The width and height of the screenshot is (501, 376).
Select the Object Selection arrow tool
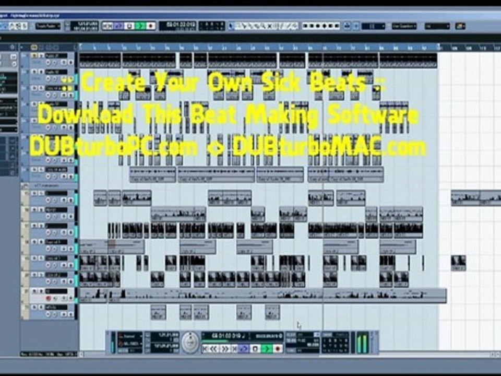pyautogui.click(x=232, y=26)
